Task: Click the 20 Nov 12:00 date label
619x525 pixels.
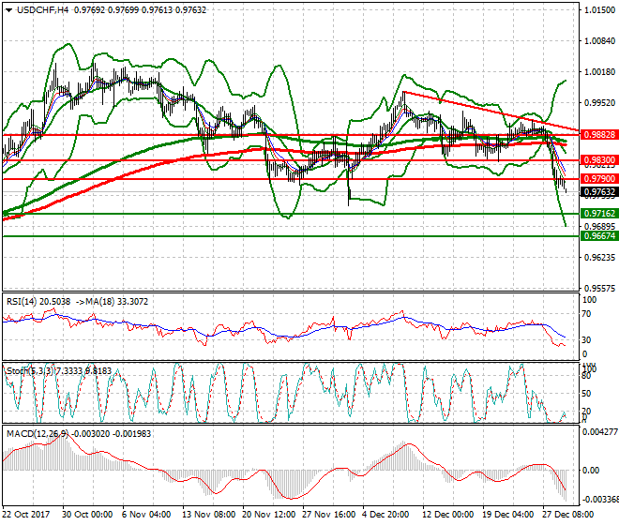Action: [269, 515]
